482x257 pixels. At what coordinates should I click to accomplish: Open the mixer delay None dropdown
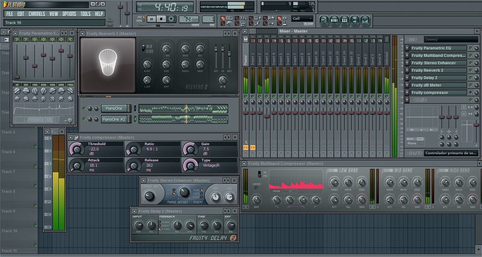415,143
